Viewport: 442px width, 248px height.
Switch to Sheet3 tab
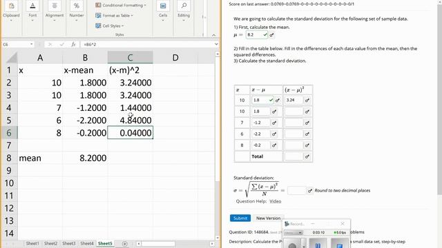coord(68,243)
